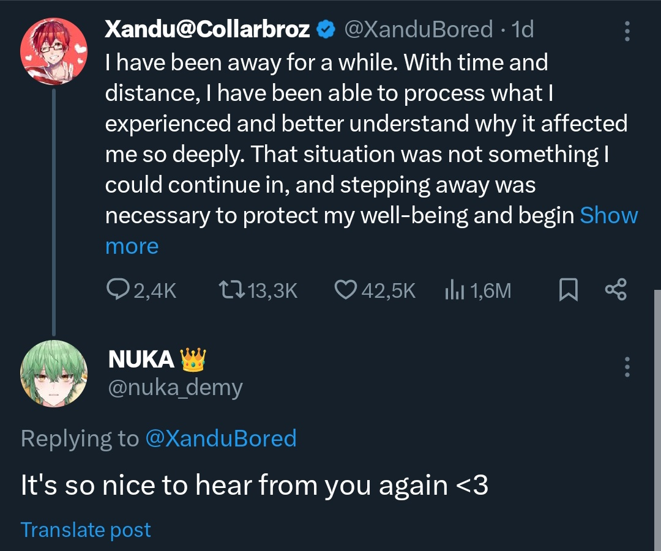This screenshot has width=661, height=551.
Task: Click @XanduBored in the Replying to line
Action: [x=221, y=438]
